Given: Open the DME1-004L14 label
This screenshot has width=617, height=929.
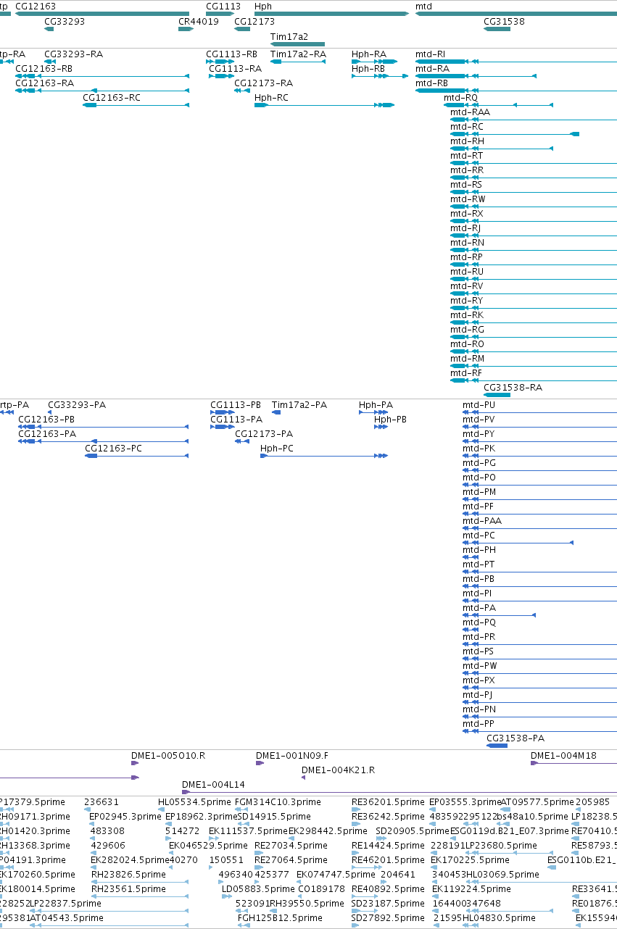Looking at the screenshot, I should (214, 785).
